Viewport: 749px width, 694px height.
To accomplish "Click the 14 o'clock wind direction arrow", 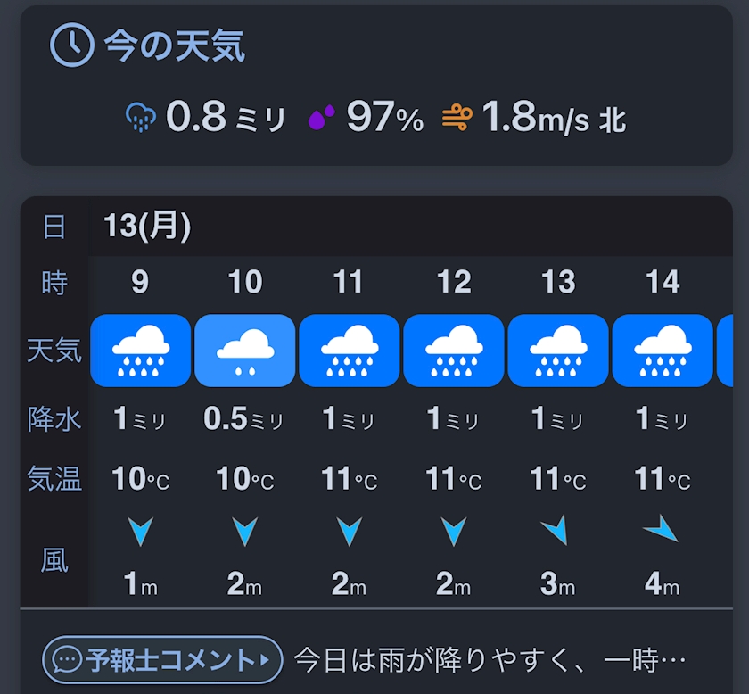I will point(662,531).
